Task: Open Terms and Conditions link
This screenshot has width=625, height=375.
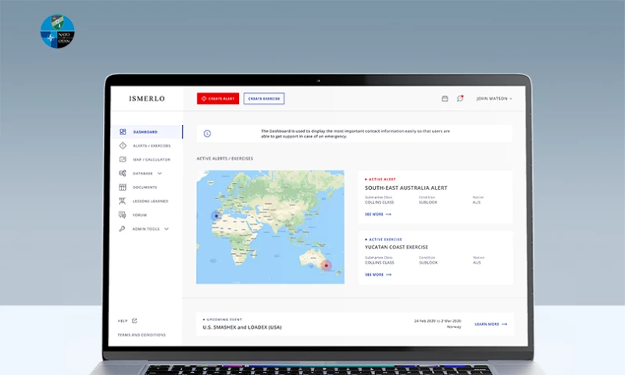Action: 141,334
